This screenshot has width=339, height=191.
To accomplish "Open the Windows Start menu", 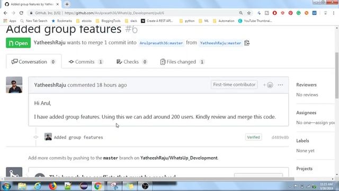I will (x=6, y=186).
